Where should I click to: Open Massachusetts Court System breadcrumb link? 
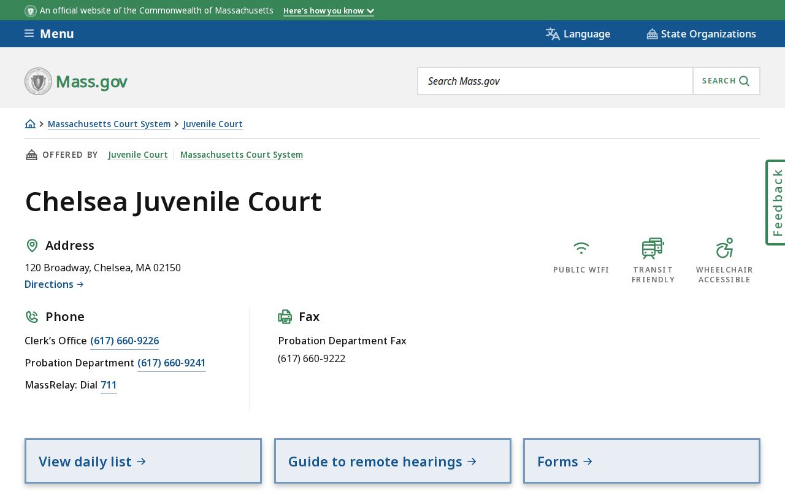pyautogui.click(x=109, y=124)
